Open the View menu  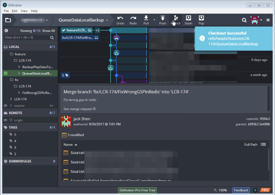[x=24, y=11]
